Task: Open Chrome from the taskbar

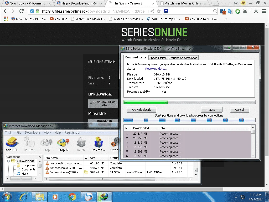Action: pos(72,197)
